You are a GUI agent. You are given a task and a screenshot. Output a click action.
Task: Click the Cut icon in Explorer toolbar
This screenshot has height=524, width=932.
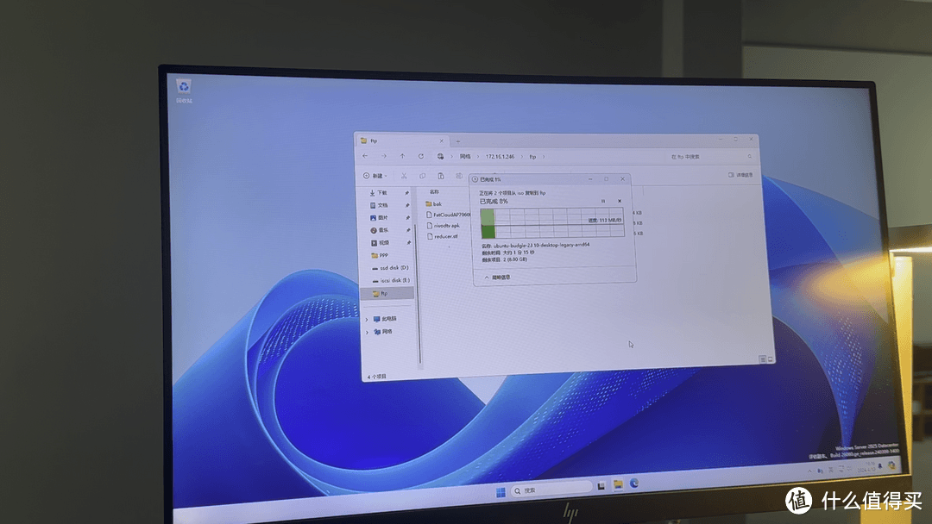click(404, 176)
